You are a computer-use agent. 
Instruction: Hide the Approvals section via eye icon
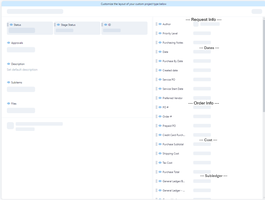[9, 43]
